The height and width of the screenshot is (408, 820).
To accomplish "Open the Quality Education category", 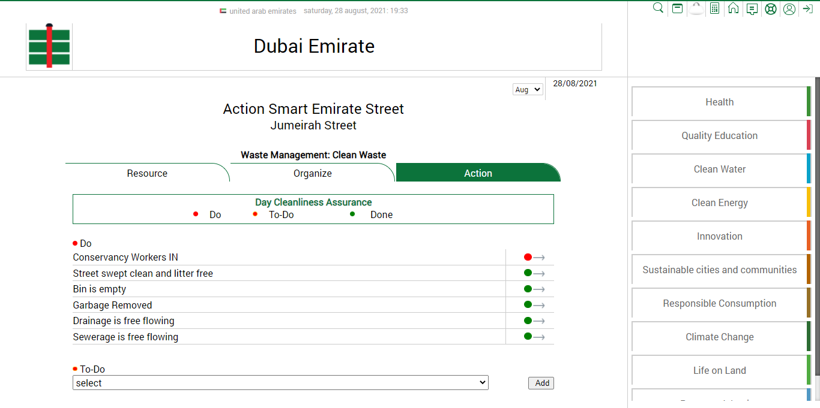I will tap(720, 135).
